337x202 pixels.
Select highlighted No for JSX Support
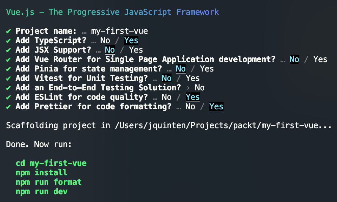tap(110, 50)
